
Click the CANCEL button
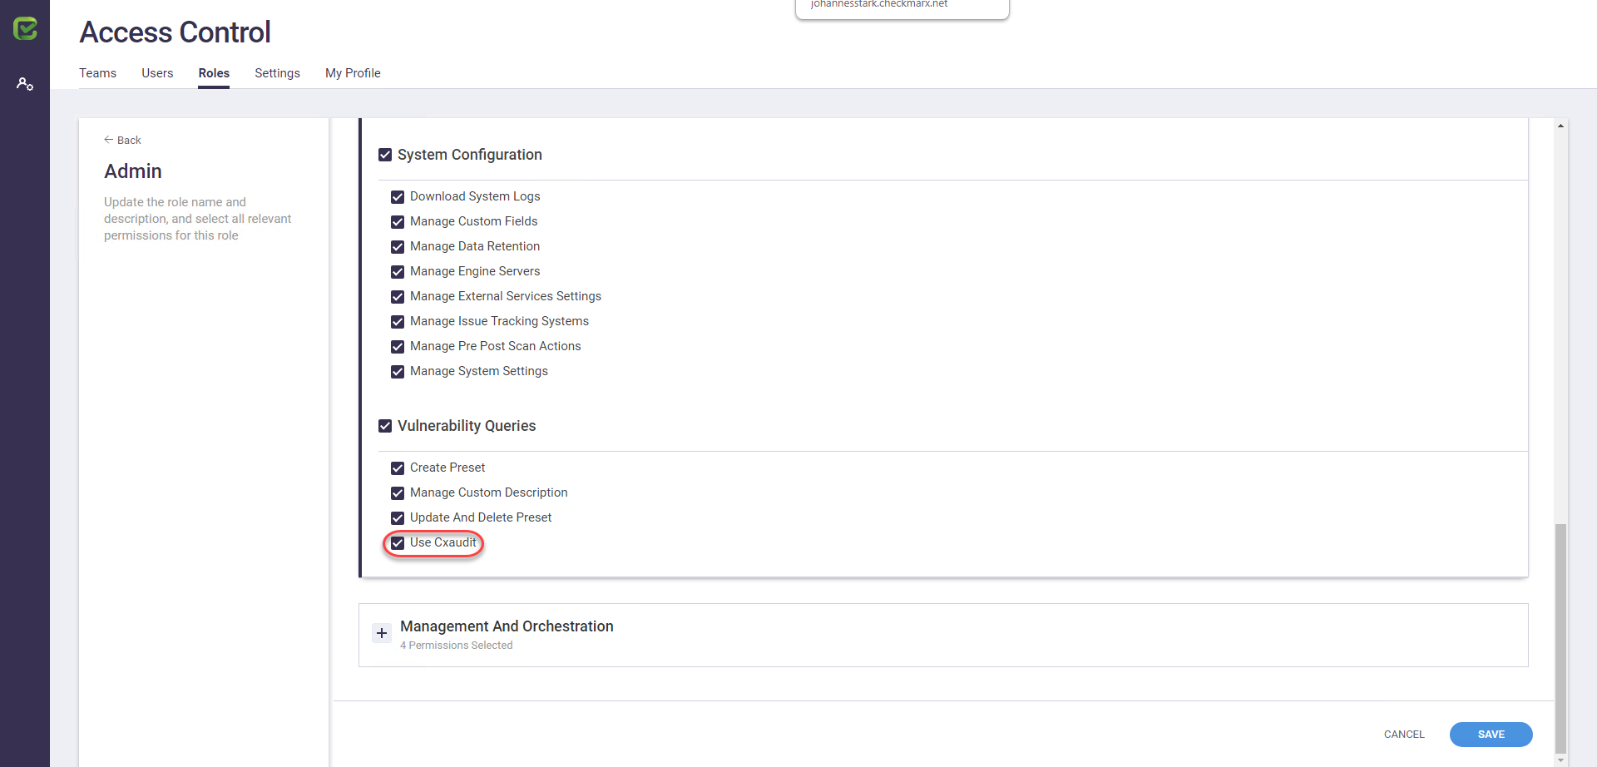[x=1404, y=735]
